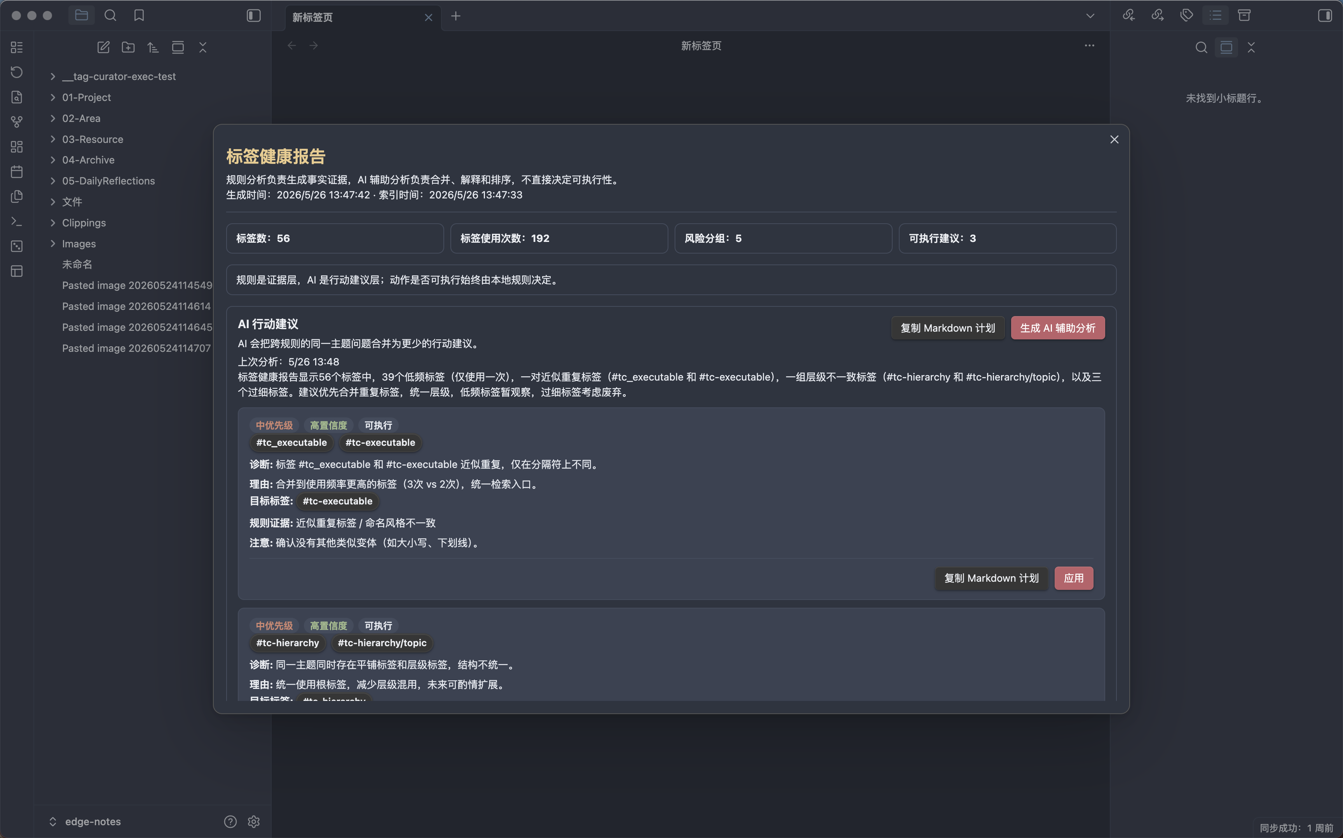Viewport: 1343px width, 838px height.
Task: Open the tab list dropdown chevron
Action: tap(1090, 16)
